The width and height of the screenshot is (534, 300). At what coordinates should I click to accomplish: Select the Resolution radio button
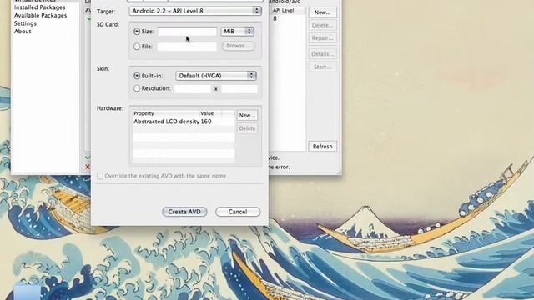point(137,88)
